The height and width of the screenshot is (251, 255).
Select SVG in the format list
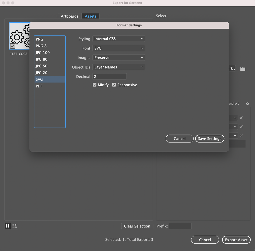[x=50, y=79]
